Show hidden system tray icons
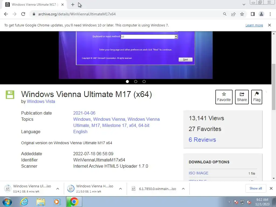The width and height of the screenshot is (276, 207). [229, 202]
